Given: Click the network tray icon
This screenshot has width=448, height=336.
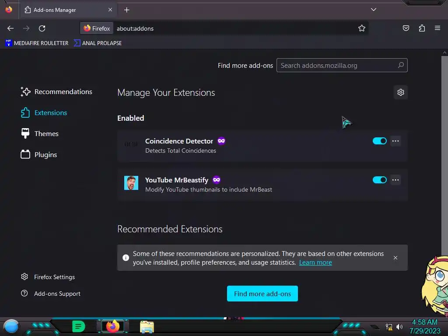Looking at the screenshot, I should pyautogui.click(x=389, y=327).
